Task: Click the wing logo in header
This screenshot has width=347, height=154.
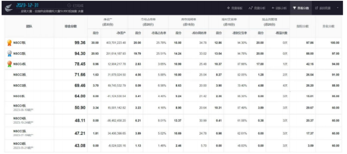Action: click(9, 8)
